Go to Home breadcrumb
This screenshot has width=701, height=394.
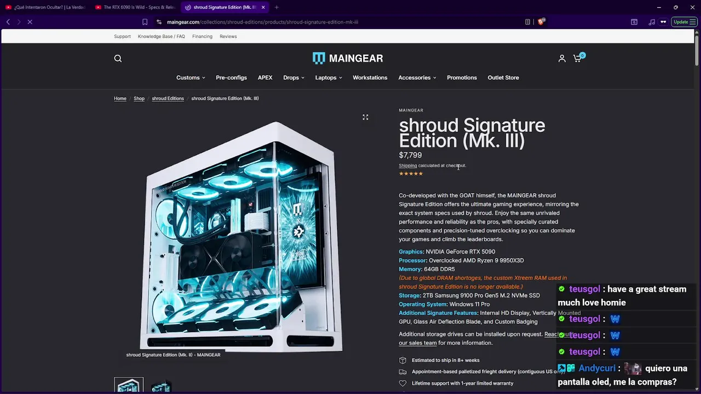[x=120, y=99]
